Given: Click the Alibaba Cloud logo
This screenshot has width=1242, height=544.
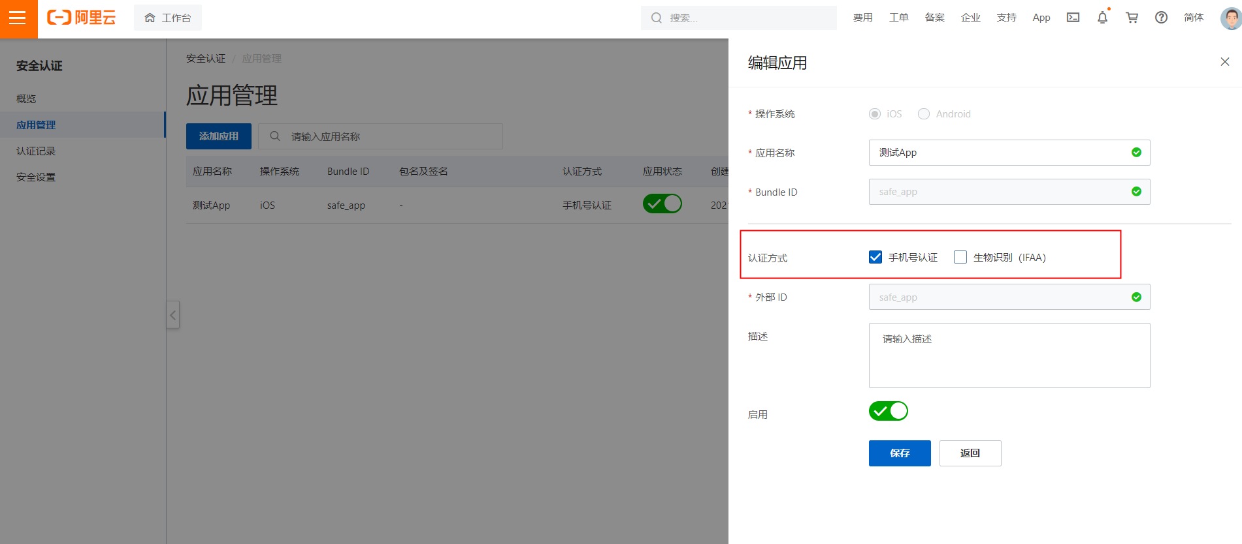Looking at the screenshot, I should (81, 18).
